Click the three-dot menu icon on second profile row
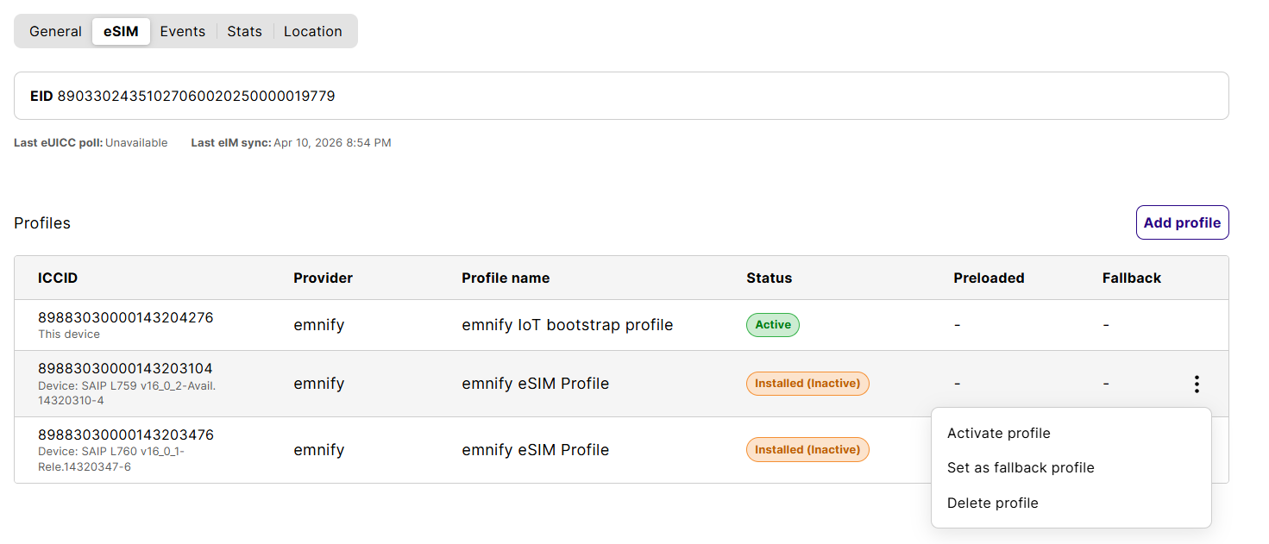This screenshot has height=544, width=1269. 1196,385
